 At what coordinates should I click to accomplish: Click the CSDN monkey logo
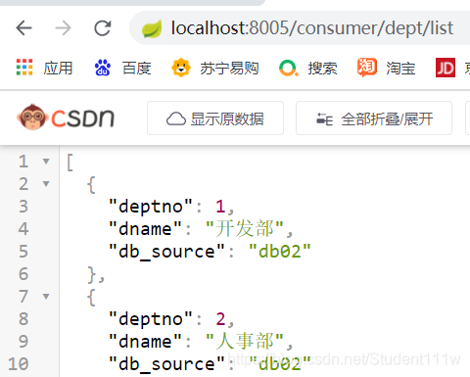32,117
